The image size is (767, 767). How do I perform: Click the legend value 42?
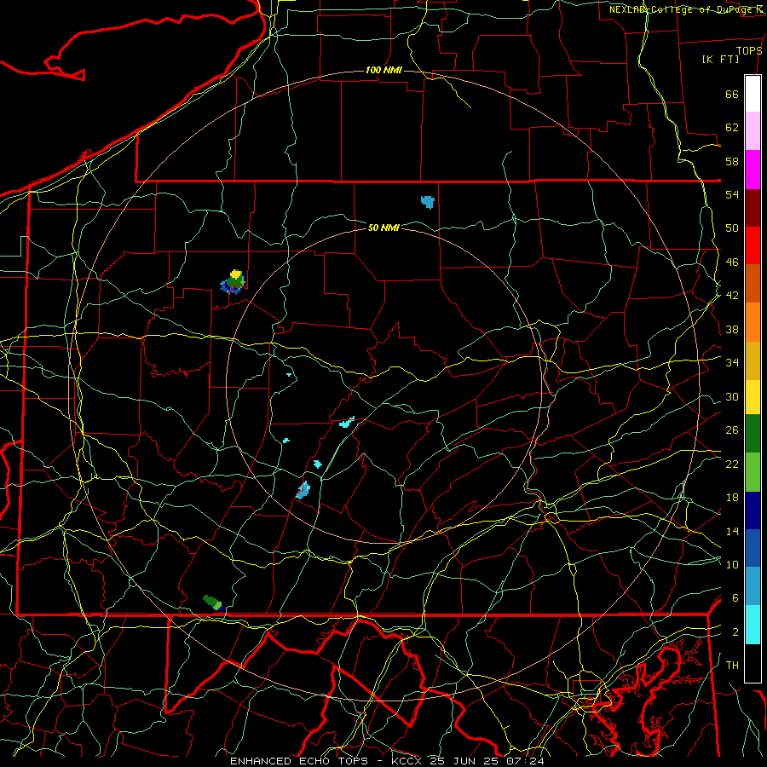coord(732,296)
